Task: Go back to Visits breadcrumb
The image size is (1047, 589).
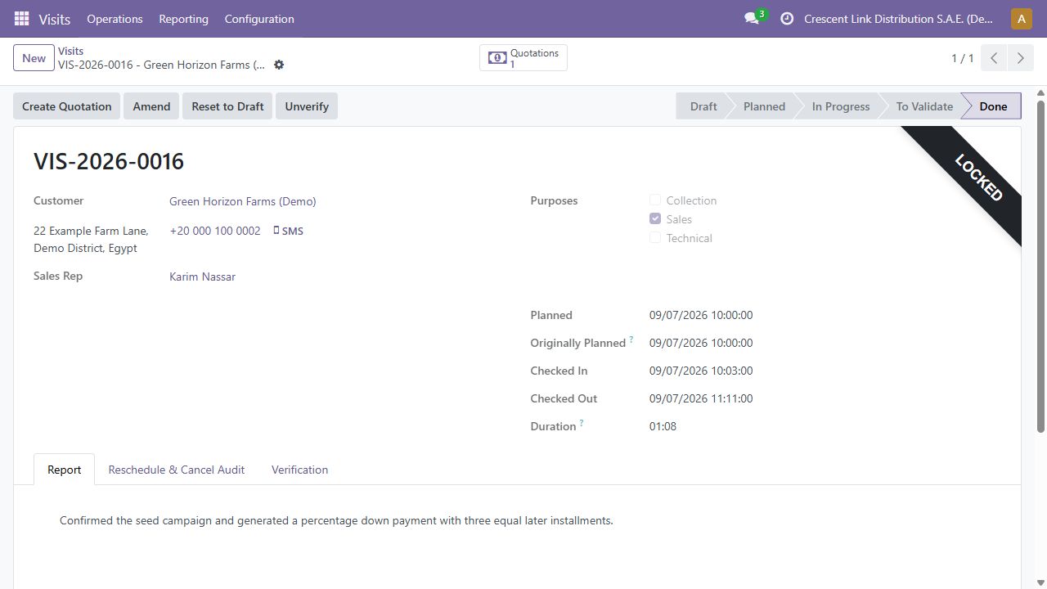Action: pyautogui.click(x=71, y=51)
